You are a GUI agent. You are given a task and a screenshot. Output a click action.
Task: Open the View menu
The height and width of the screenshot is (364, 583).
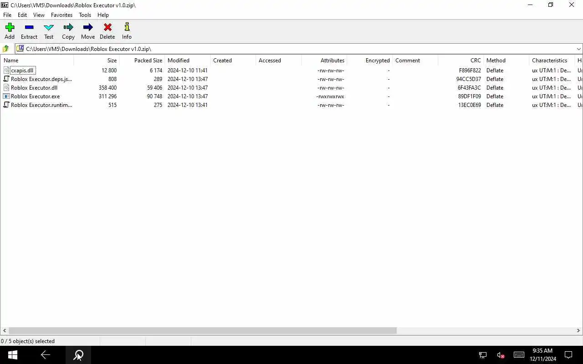coord(39,15)
